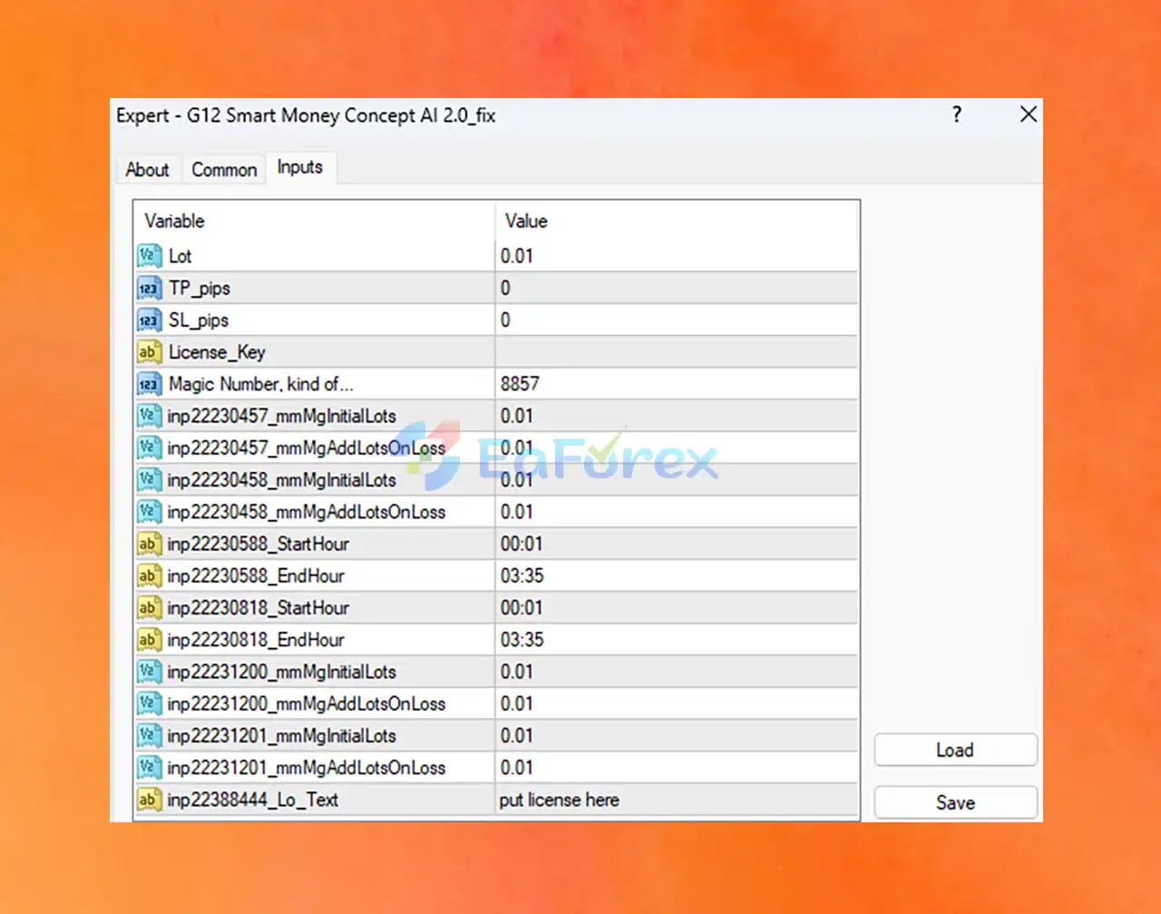Click the TP_pips integer icon

coord(149,289)
